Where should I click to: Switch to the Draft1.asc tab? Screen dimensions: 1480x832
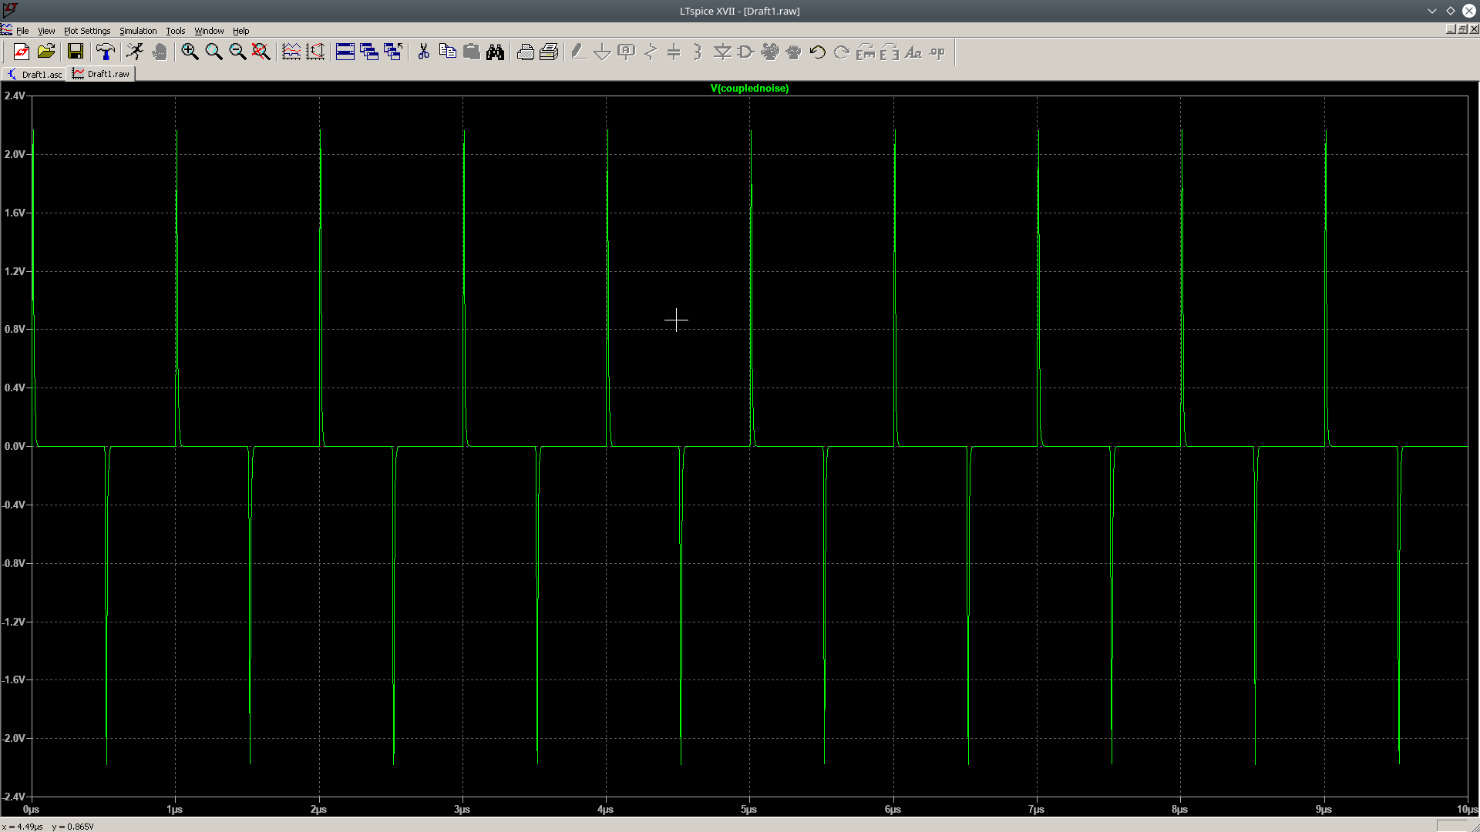[35, 74]
